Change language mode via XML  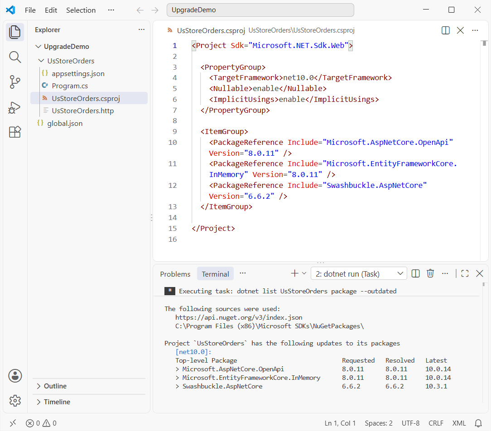point(459,423)
